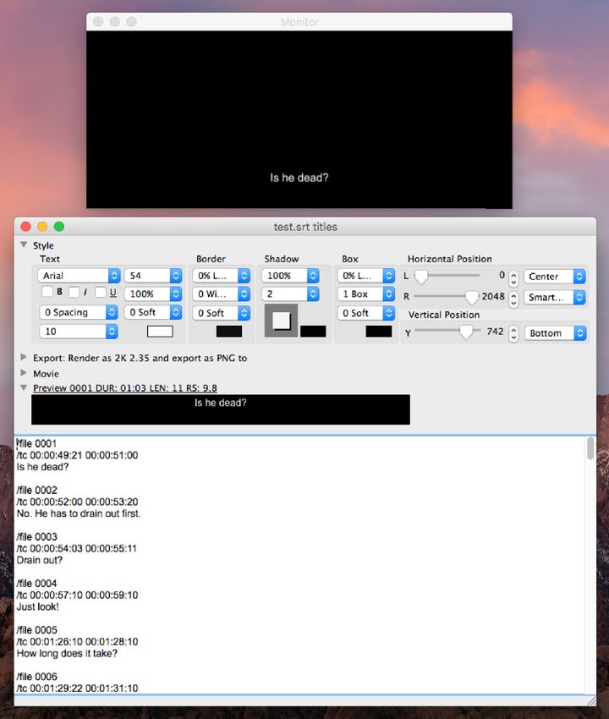Open the 0 Spacing dropdown
Image resolution: width=609 pixels, height=719 pixels.
coord(79,312)
